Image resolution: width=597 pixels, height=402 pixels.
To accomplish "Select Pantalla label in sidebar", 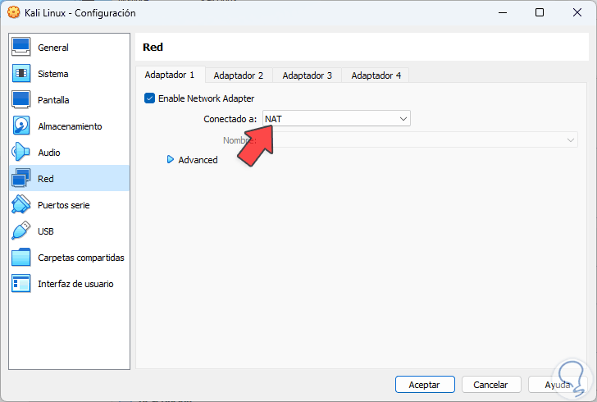I will tap(53, 100).
